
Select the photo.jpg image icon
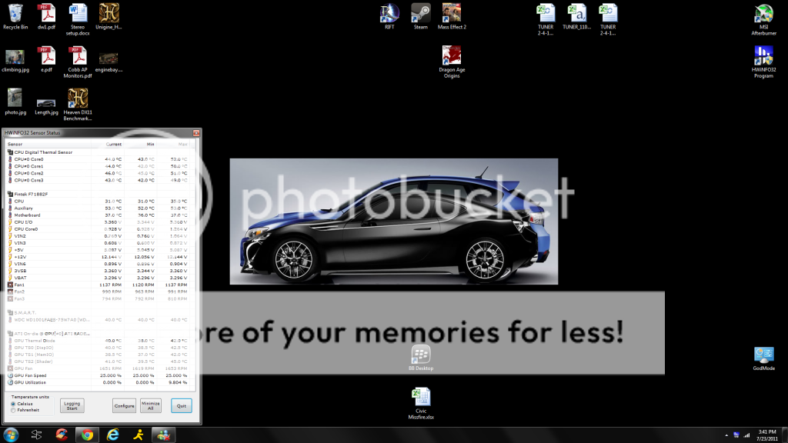click(x=15, y=102)
